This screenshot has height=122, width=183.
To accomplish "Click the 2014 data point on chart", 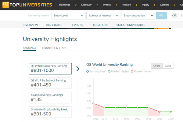I will coord(104,108).
